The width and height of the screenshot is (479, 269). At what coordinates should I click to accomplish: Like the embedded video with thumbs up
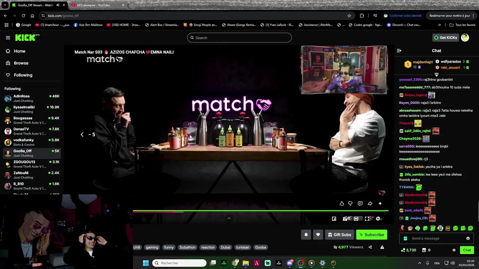click(342, 204)
